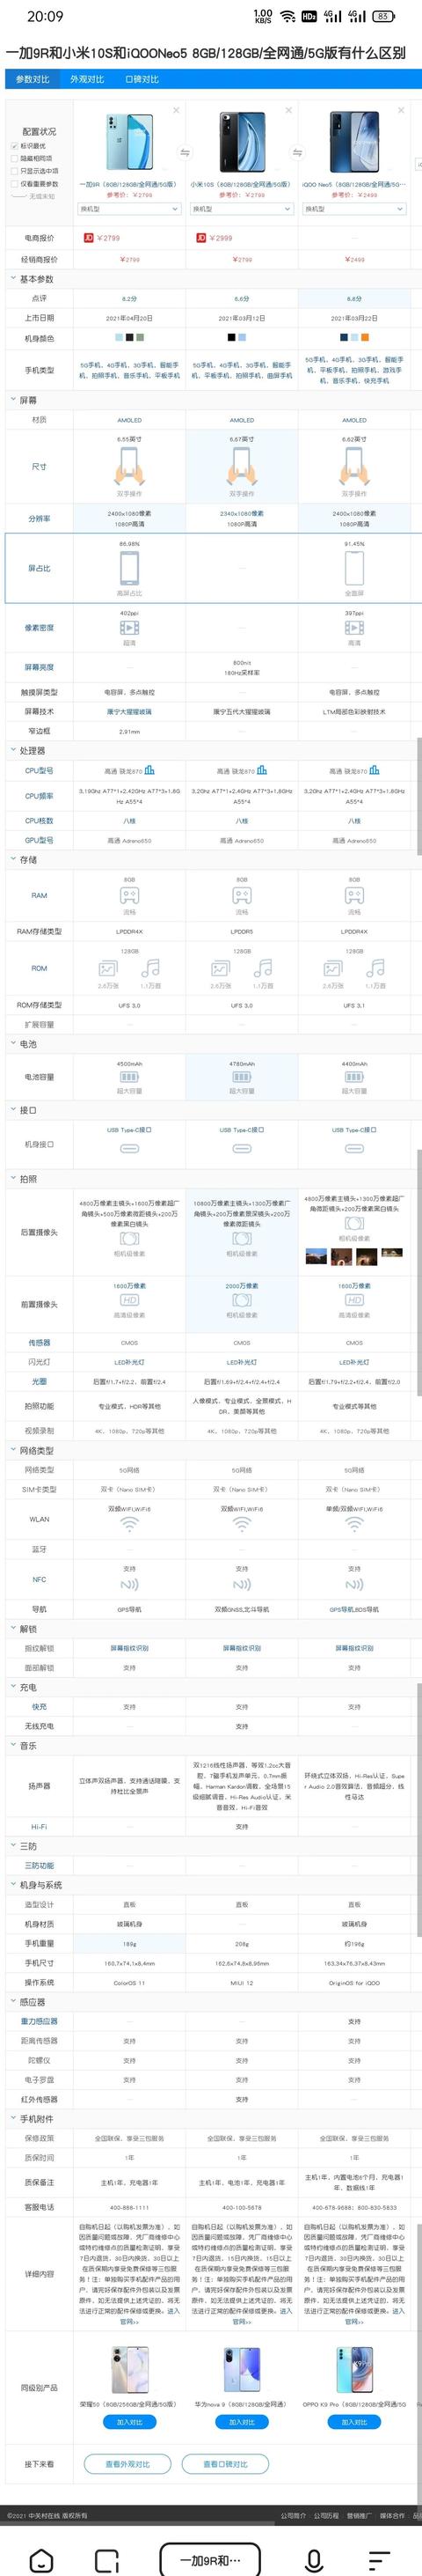Viewport: 422px width, 2576px height.
Task: Click the 查看外观对比 button
Action: pos(127,2463)
